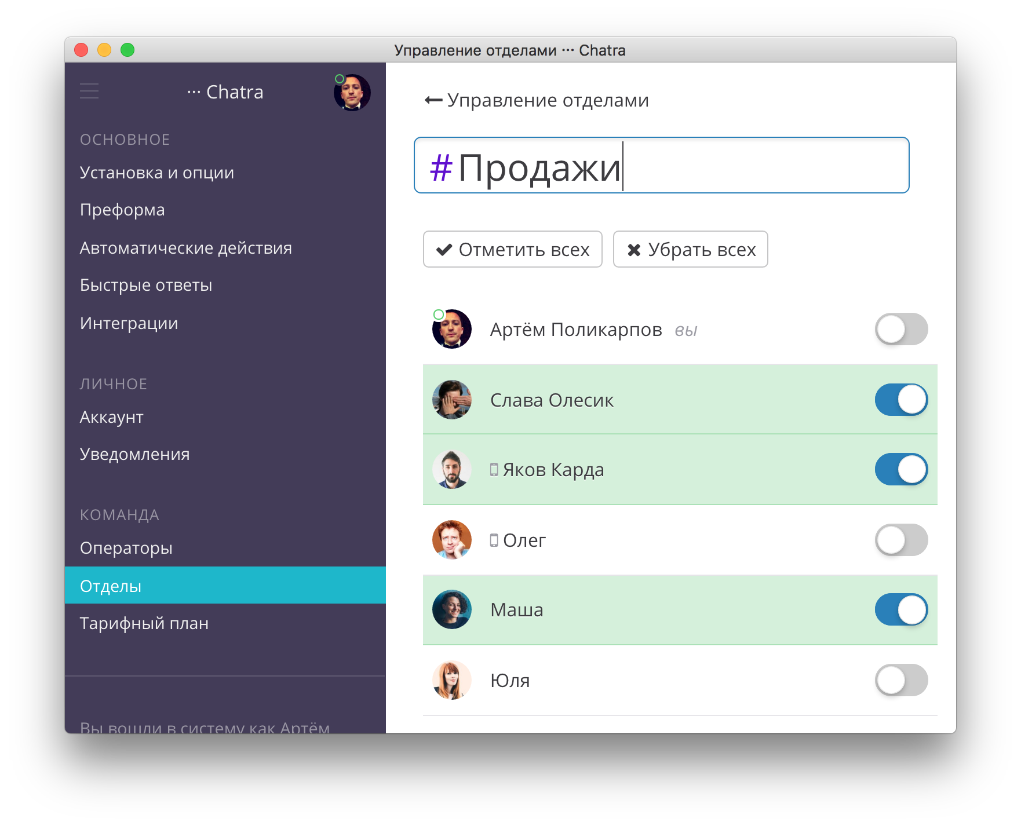This screenshot has width=1021, height=826.
Task: Enable the toggle for Артём Поликарпов
Action: pyautogui.click(x=901, y=330)
